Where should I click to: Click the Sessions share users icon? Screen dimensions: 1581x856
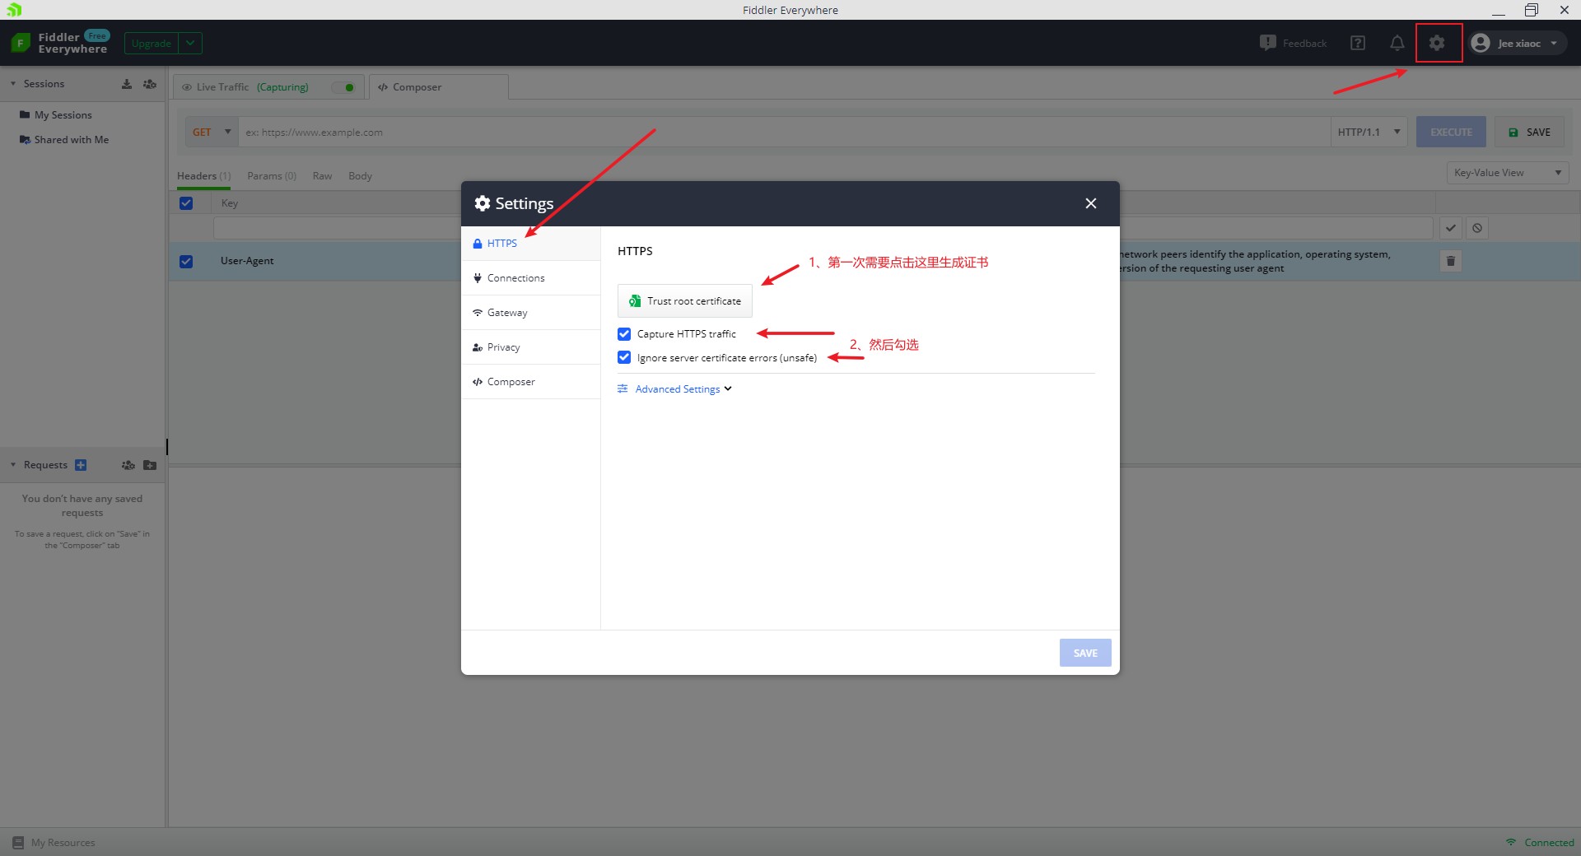coord(150,84)
